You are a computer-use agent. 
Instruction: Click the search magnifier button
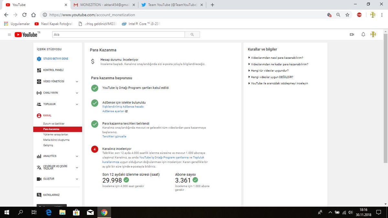coord(192,35)
